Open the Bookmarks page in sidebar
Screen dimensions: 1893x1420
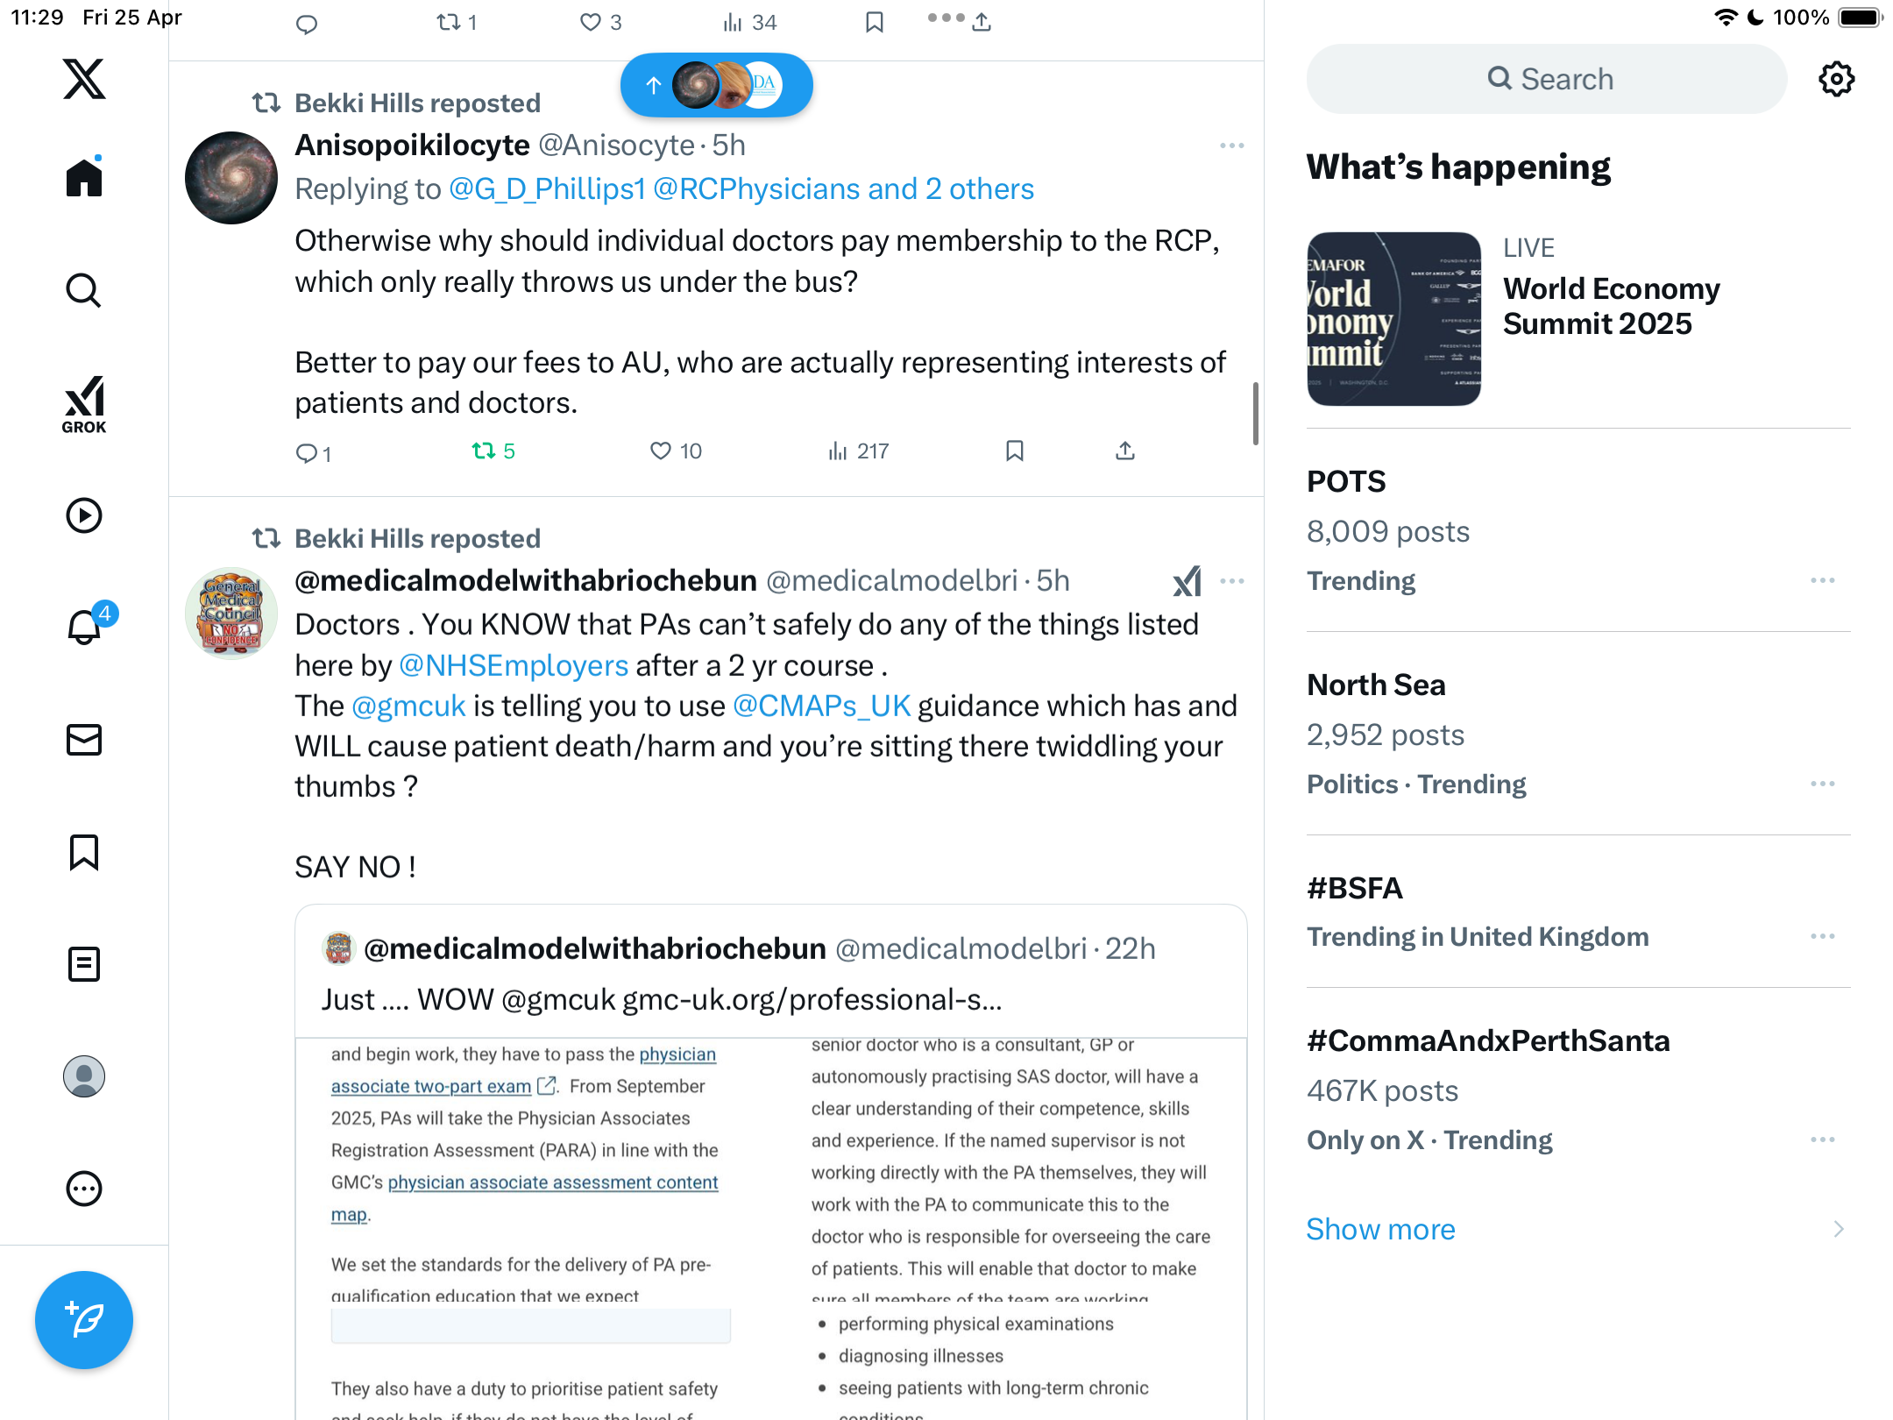(84, 852)
